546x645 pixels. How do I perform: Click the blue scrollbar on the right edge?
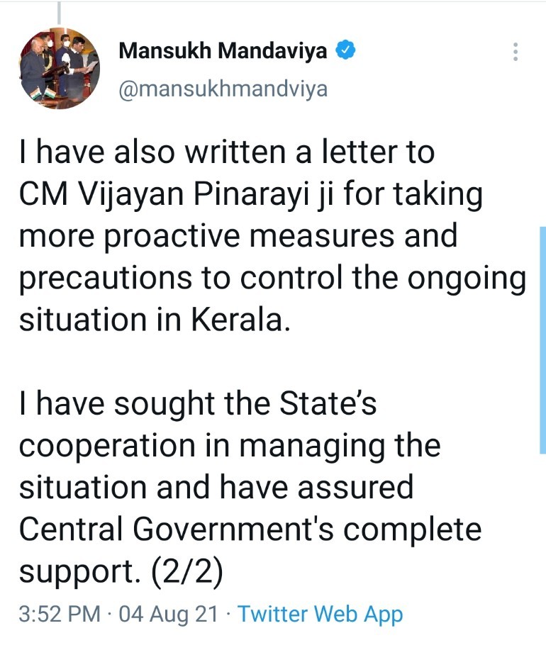tap(542, 340)
